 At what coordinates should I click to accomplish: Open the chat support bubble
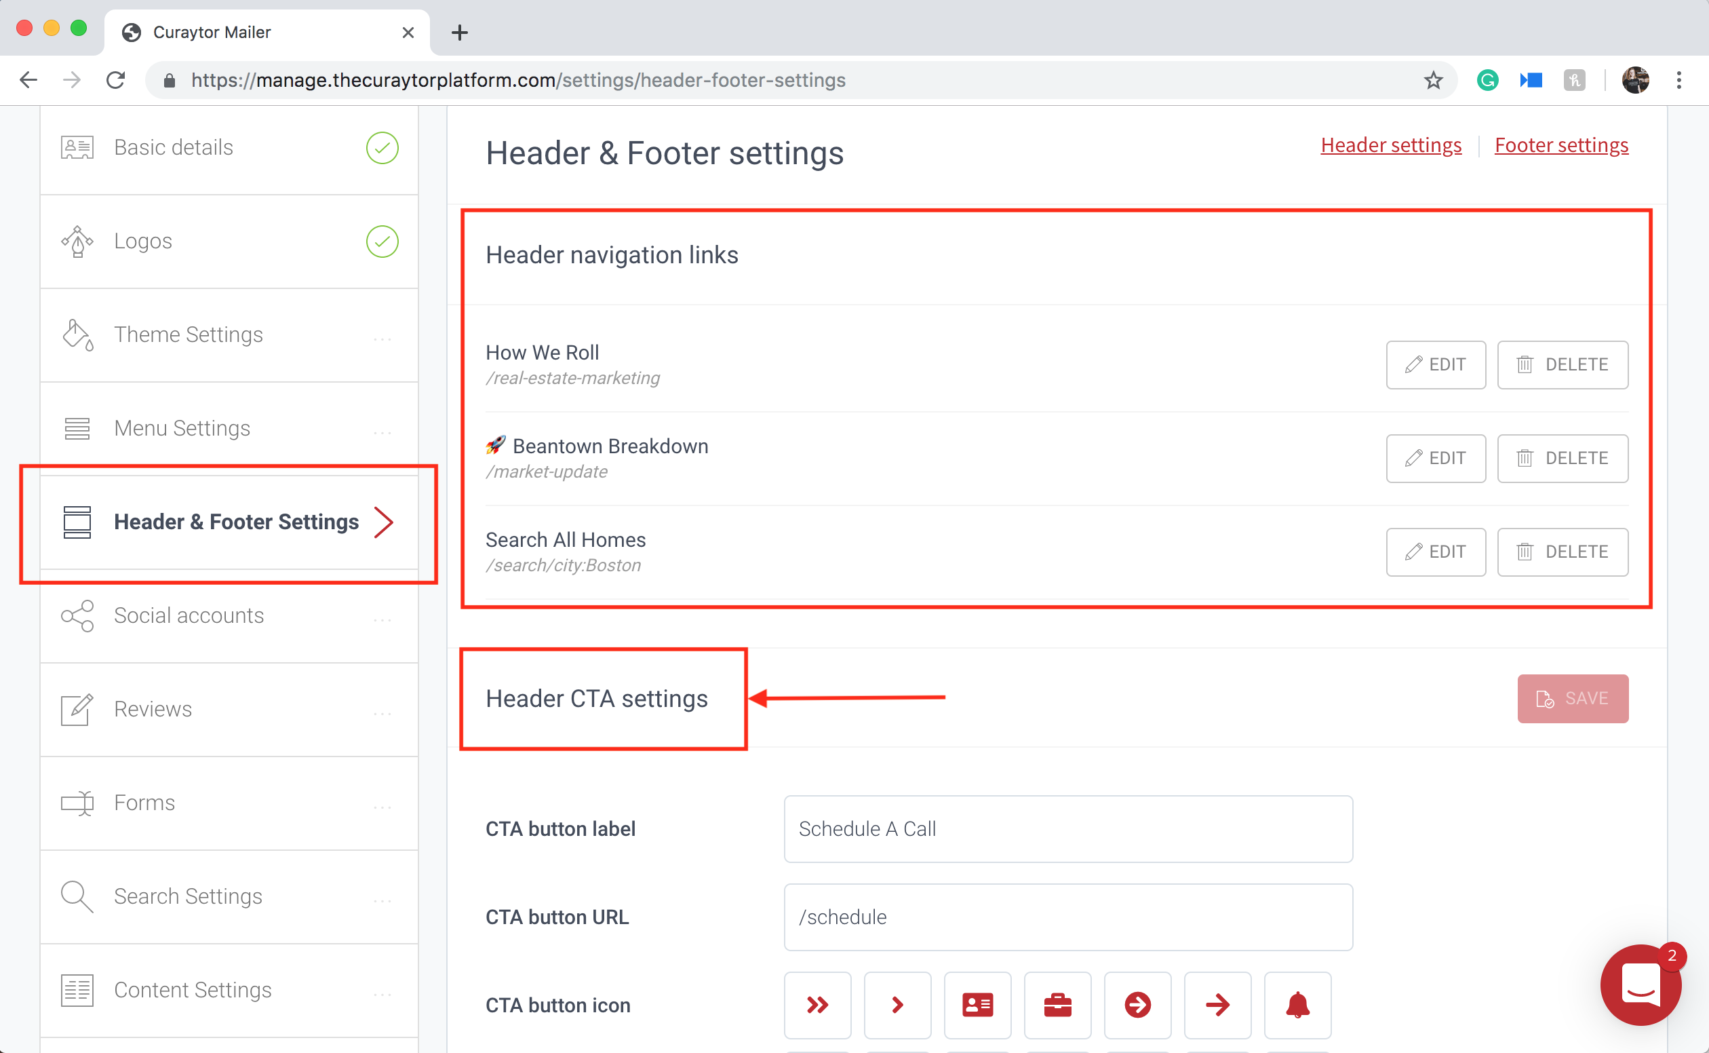pyautogui.click(x=1641, y=984)
